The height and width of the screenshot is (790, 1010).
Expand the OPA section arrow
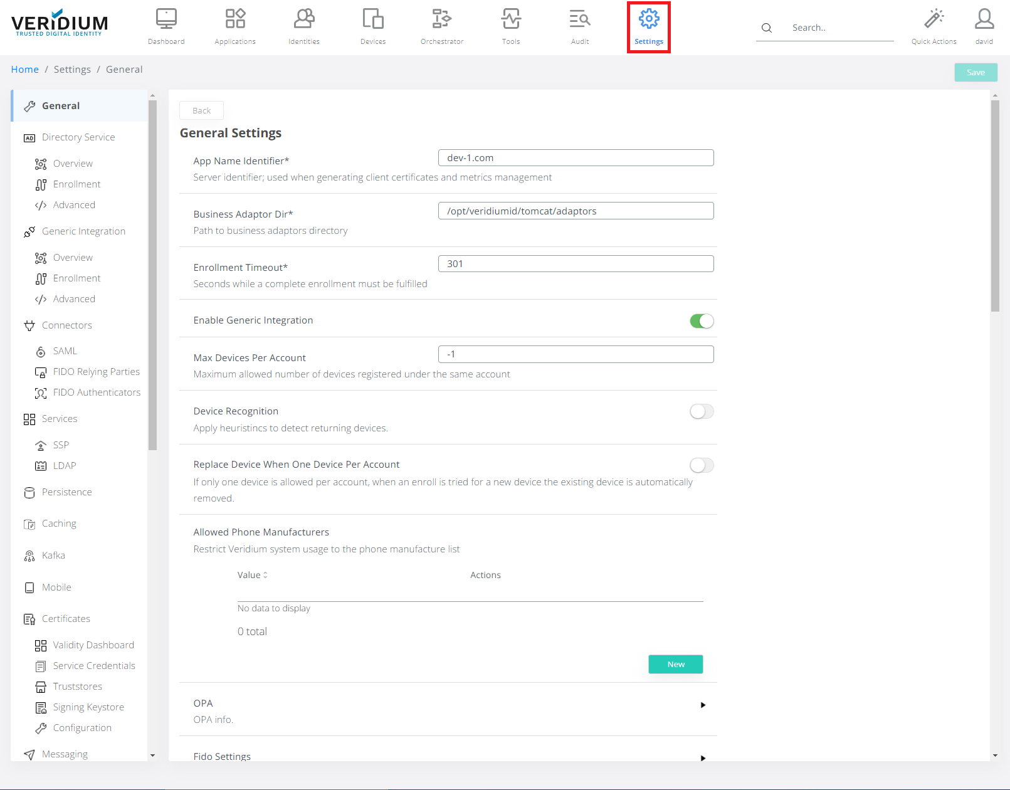tap(703, 705)
